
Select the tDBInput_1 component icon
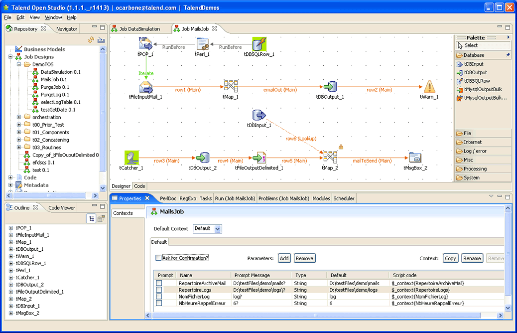[259, 115]
